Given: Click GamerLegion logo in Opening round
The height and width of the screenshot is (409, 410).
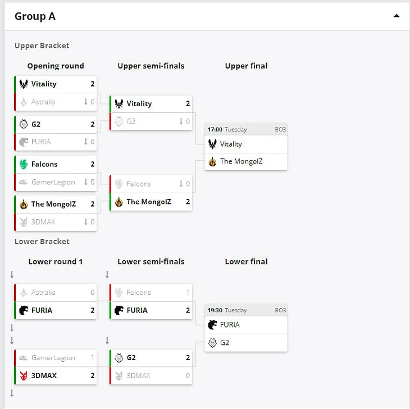Looking at the screenshot, I should (x=24, y=182).
